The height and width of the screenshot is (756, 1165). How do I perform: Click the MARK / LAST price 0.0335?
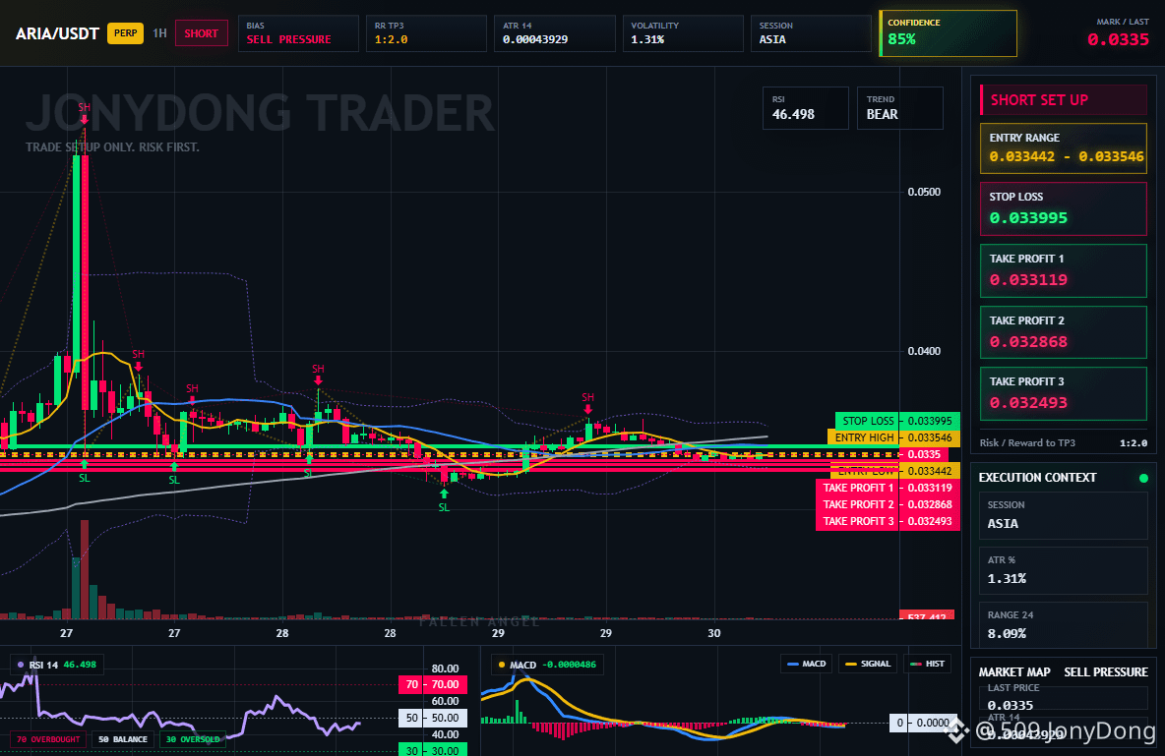pyautogui.click(x=1118, y=39)
